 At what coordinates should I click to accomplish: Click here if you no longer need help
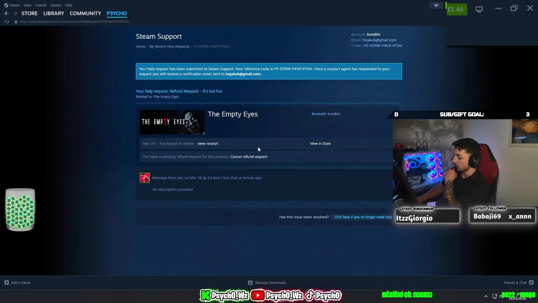click(x=363, y=217)
